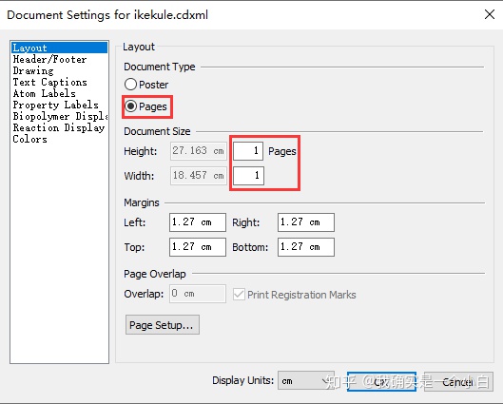Click the Width pages count field
503x404 pixels.
tap(248, 176)
